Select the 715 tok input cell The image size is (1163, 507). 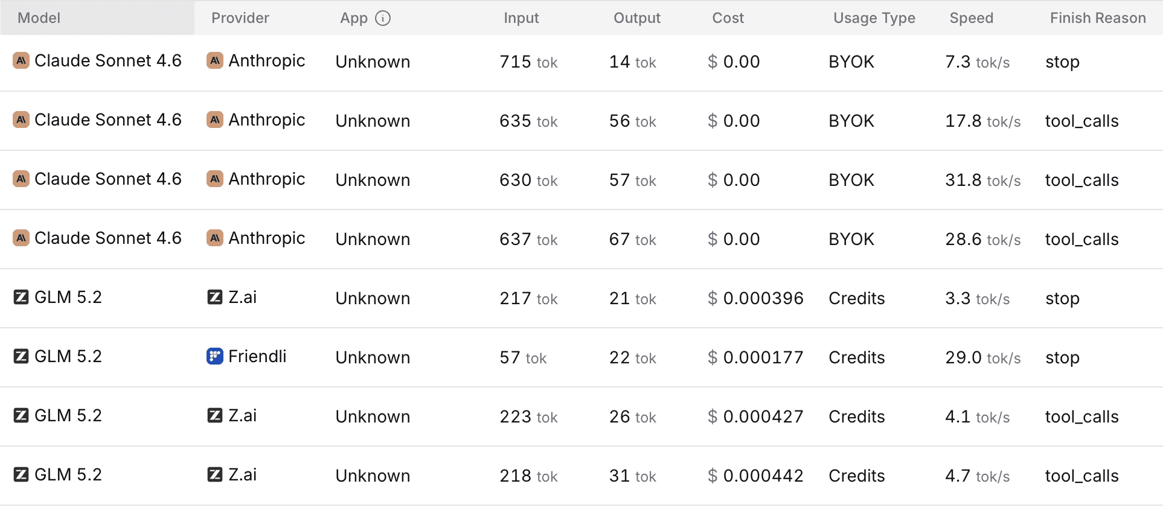(528, 62)
